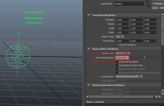Click the horizontal scrollbar left arrow
The image size is (164, 106).
(88, 97)
